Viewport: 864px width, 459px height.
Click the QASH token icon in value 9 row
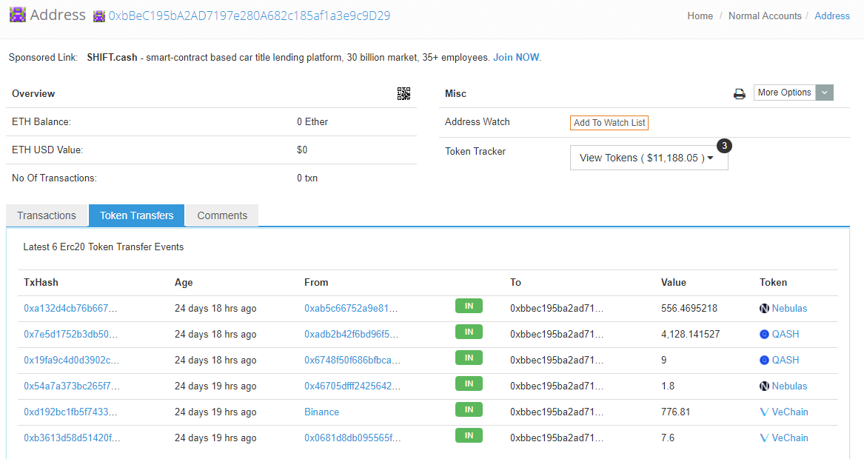(764, 360)
